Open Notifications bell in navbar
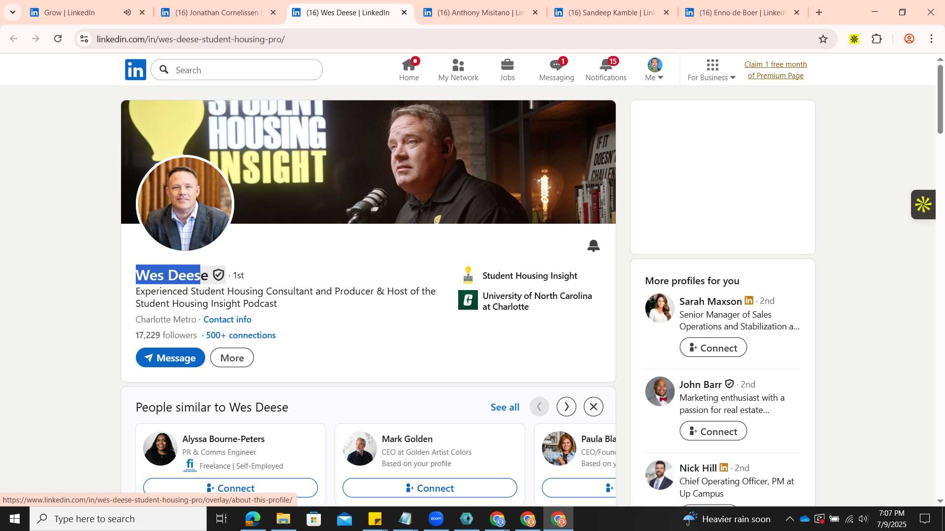This screenshot has width=945, height=531. (606, 69)
